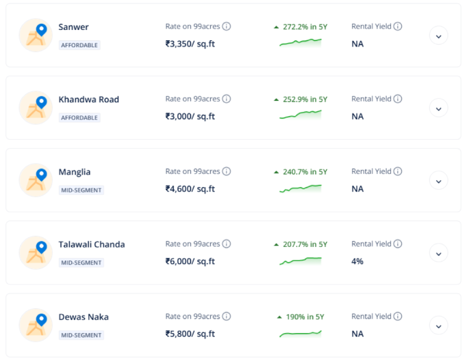The image size is (466, 363).
Task: Open the Khandwa Road locality link
Action: [x=88, y=99]
